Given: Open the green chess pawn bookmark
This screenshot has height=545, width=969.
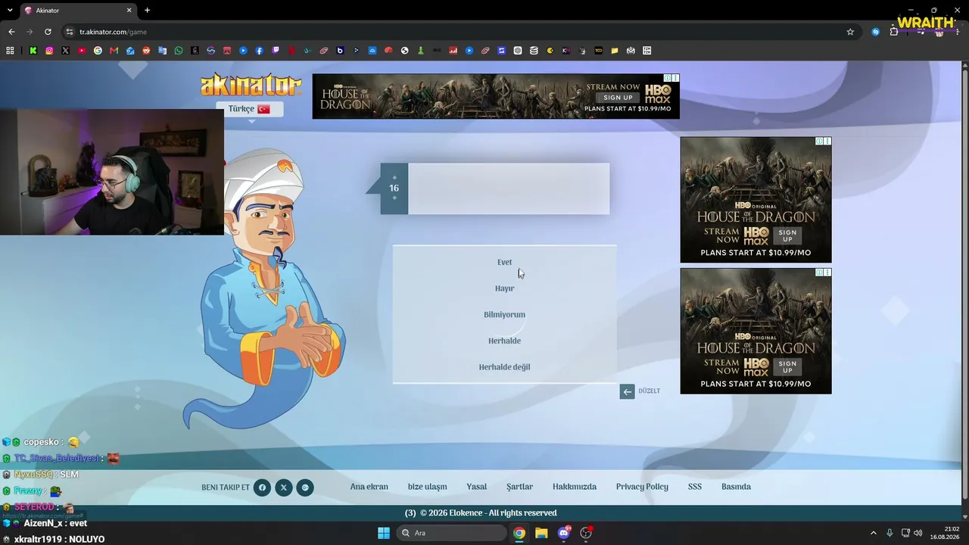Looking at the screenshot, I should [421, 51].
